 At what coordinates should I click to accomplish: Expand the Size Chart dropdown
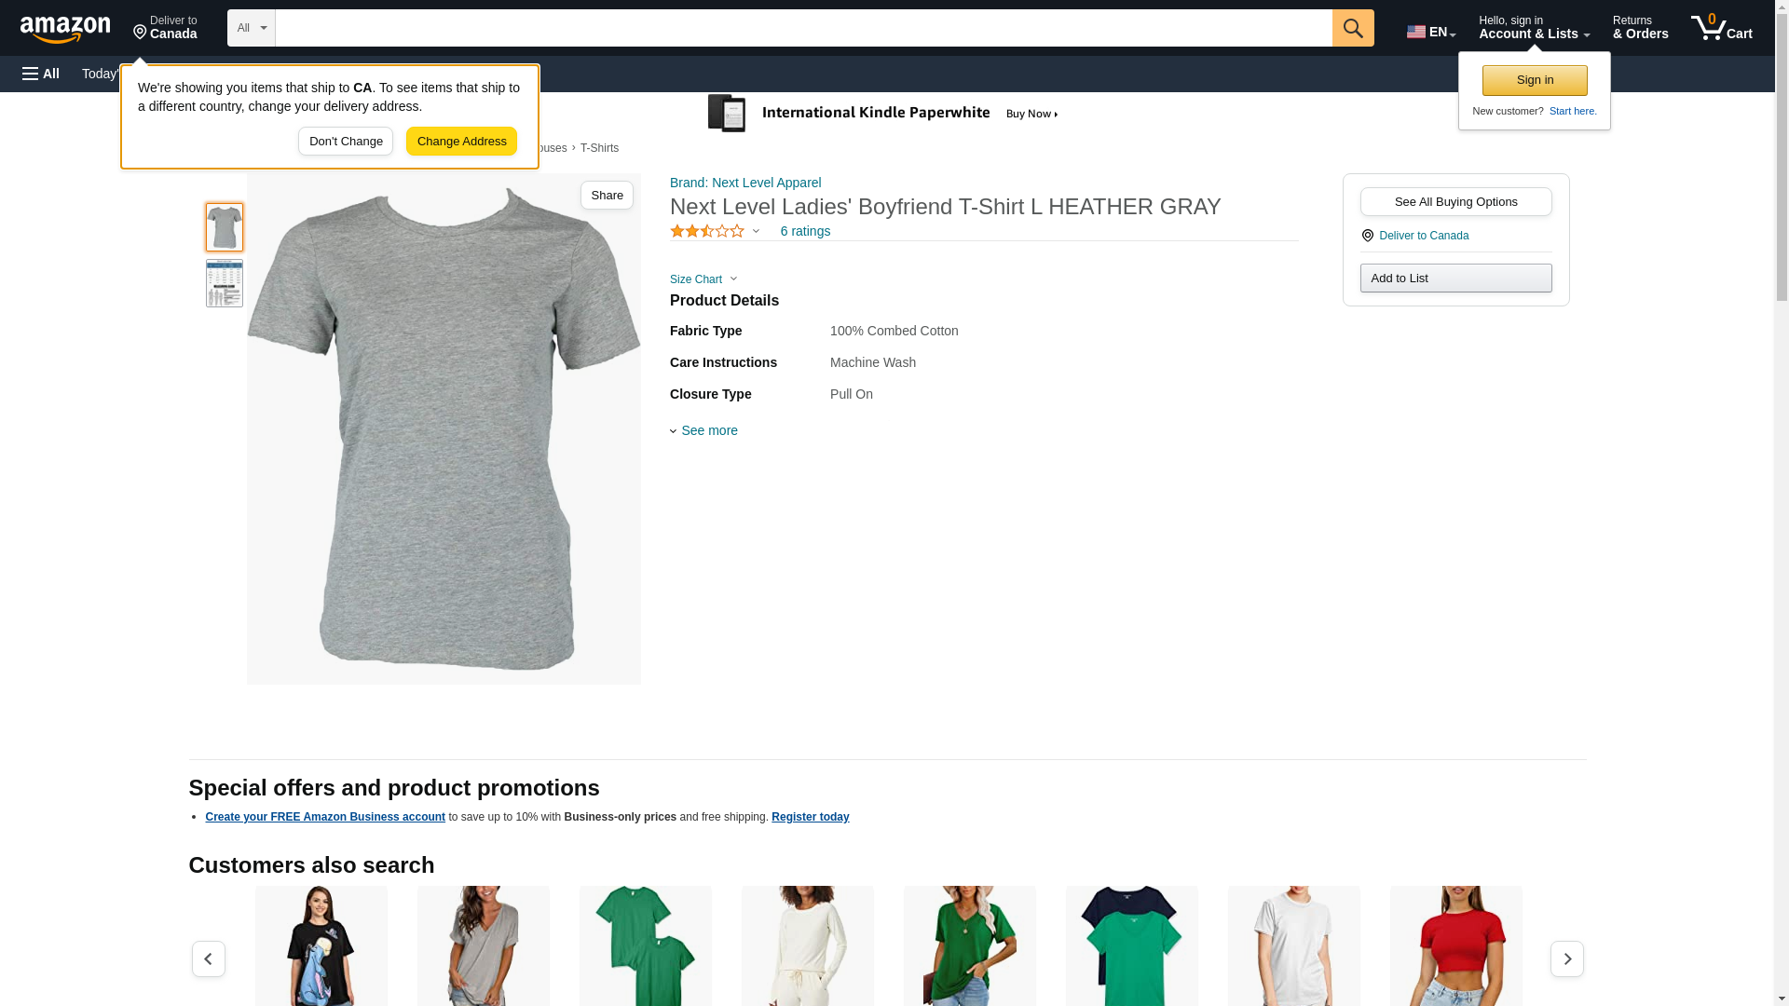pyautogui.click(x=703, y=279)
